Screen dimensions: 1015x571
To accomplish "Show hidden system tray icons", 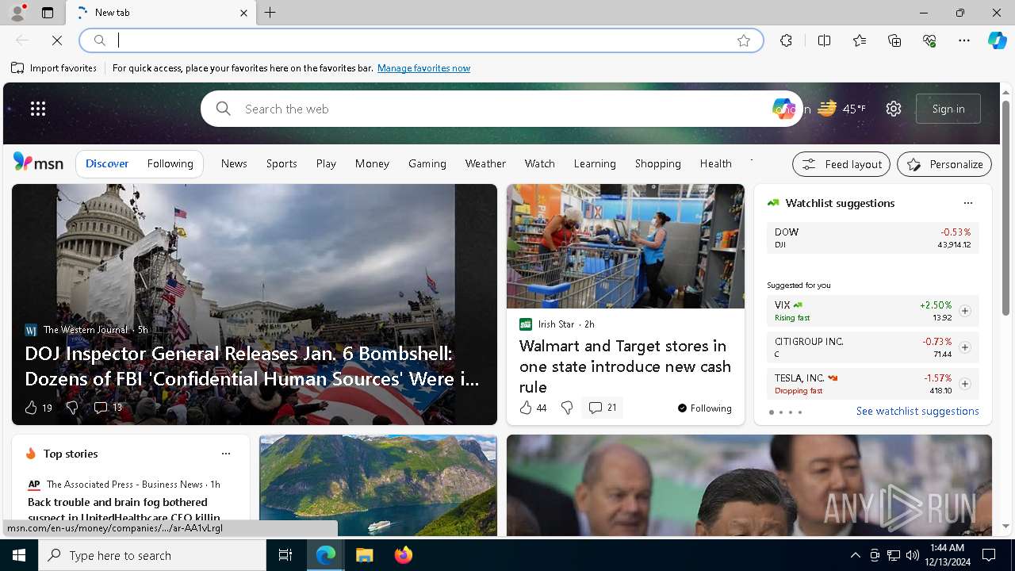I will 855,555.
